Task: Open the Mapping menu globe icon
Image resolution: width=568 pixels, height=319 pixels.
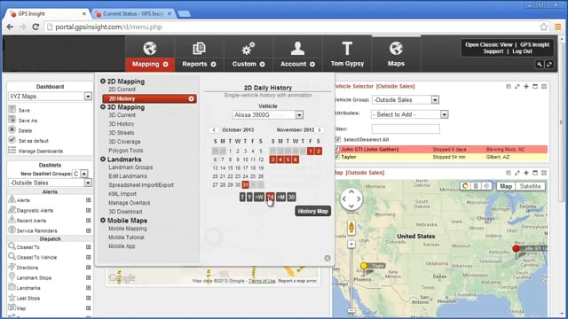Action: 150,49
